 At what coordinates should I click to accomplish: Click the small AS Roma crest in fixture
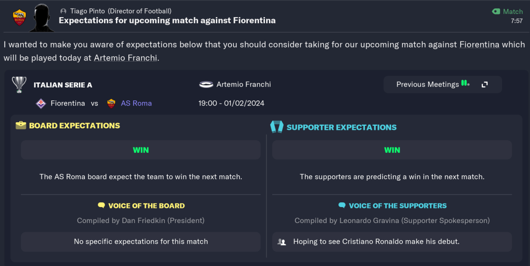(x=111, y=103)
